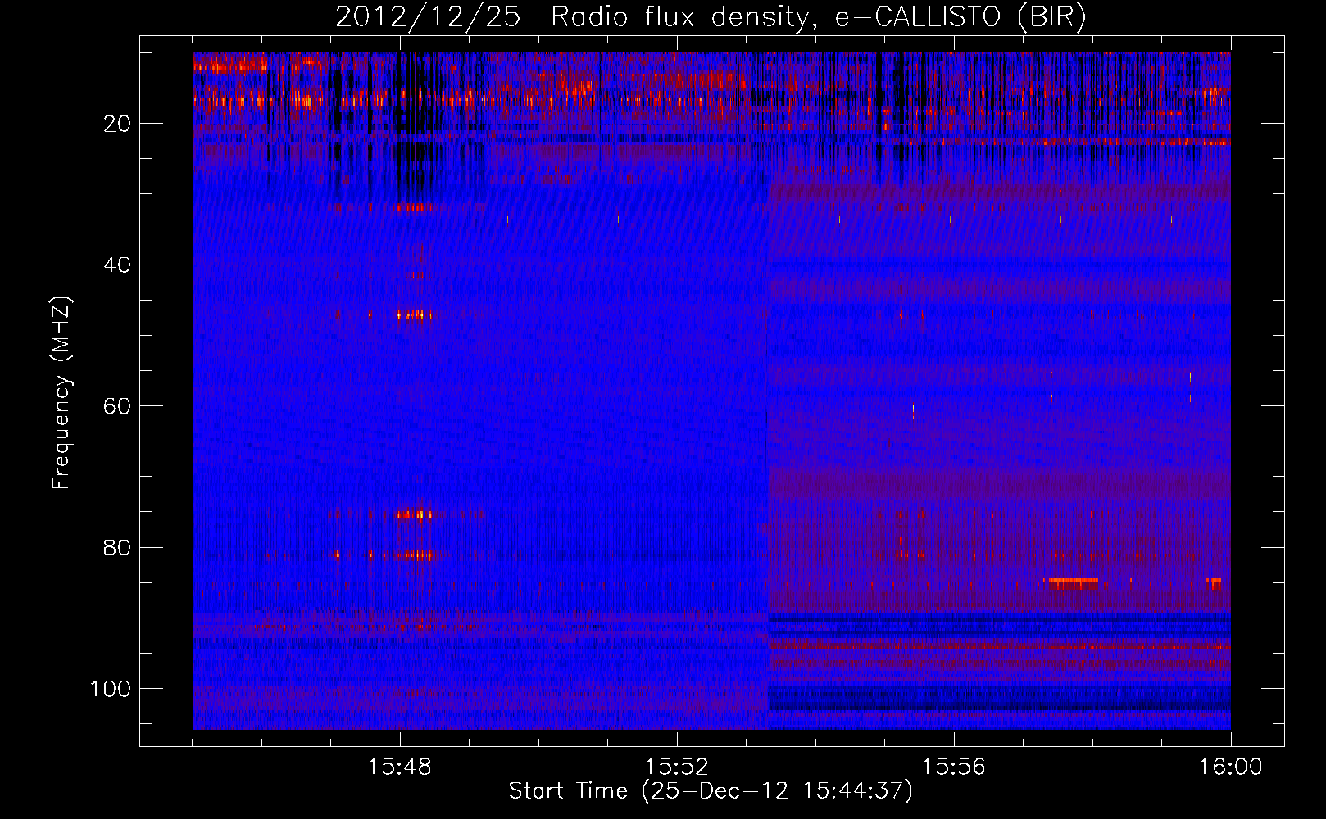
Task: Click the plot title "2012/12/25 Radio flux density, e-CALLISTO (BIR)"
Action: click(711, 18)
